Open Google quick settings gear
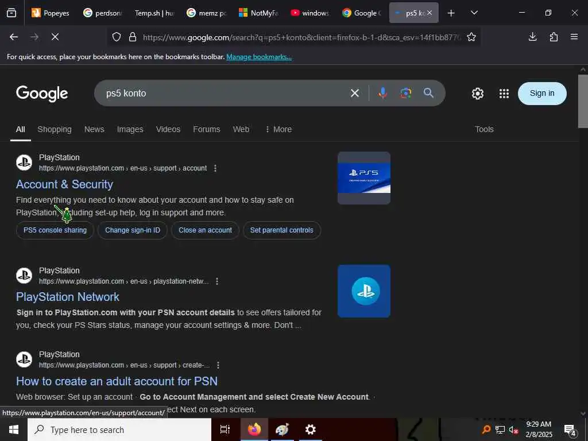Screen dimensions: 588x441 [x=477, y=94]
